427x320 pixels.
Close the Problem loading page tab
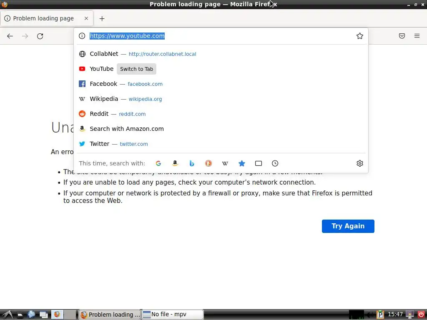(x=86, y=18)
